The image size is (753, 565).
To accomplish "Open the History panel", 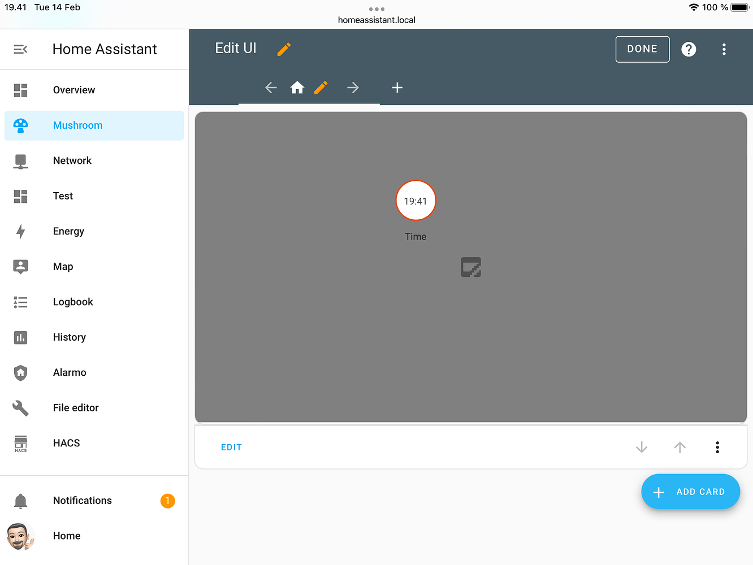I will (69, 337).
